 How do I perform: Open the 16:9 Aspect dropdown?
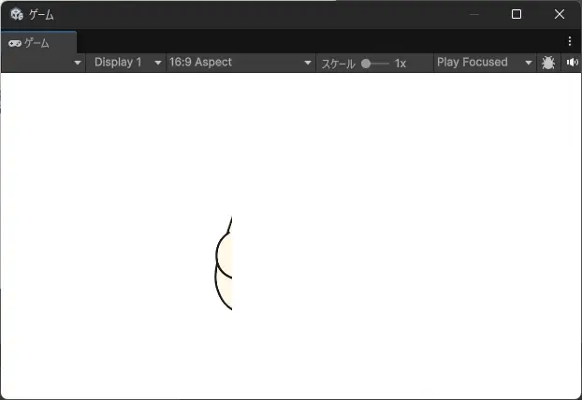click(240, 63)
